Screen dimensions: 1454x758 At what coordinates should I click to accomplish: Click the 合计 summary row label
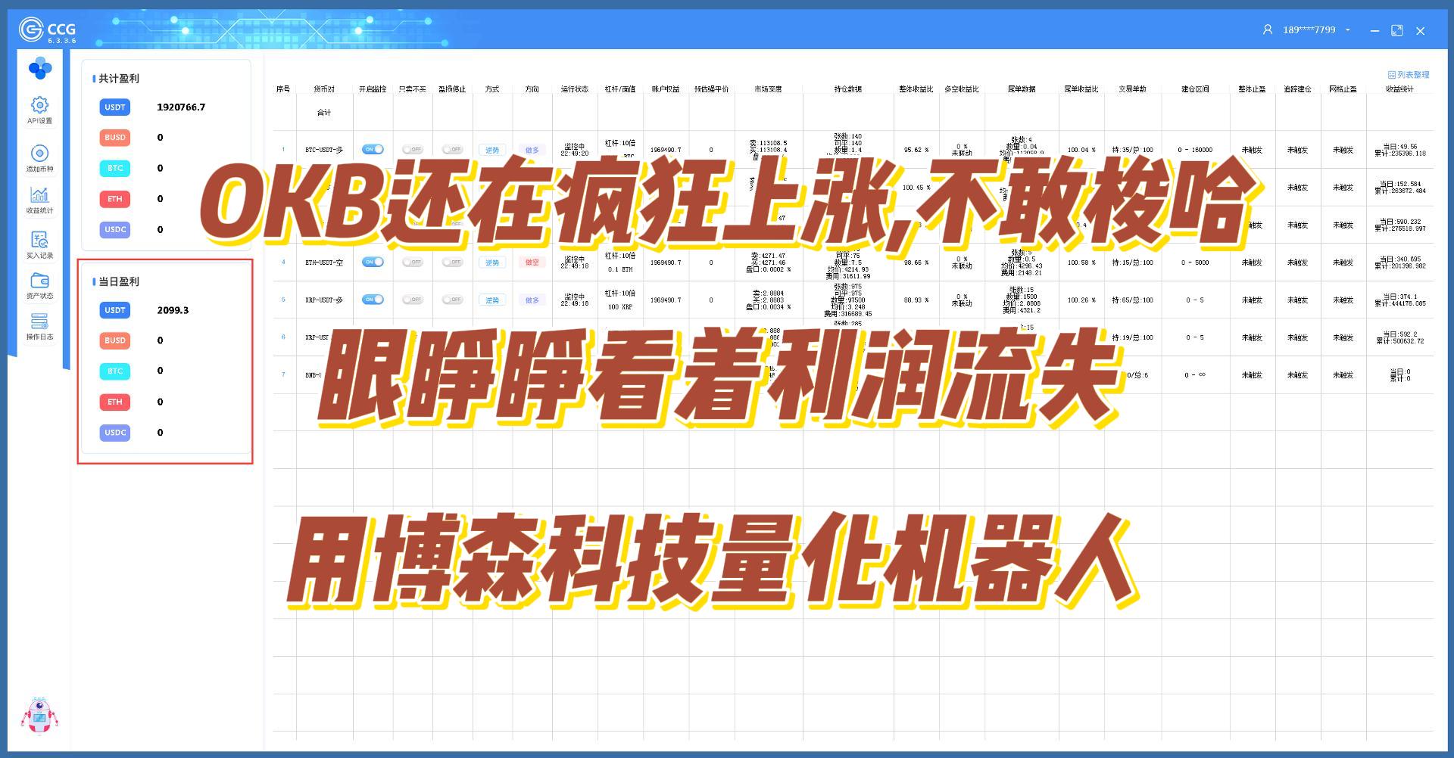click(x=324, y=113)
